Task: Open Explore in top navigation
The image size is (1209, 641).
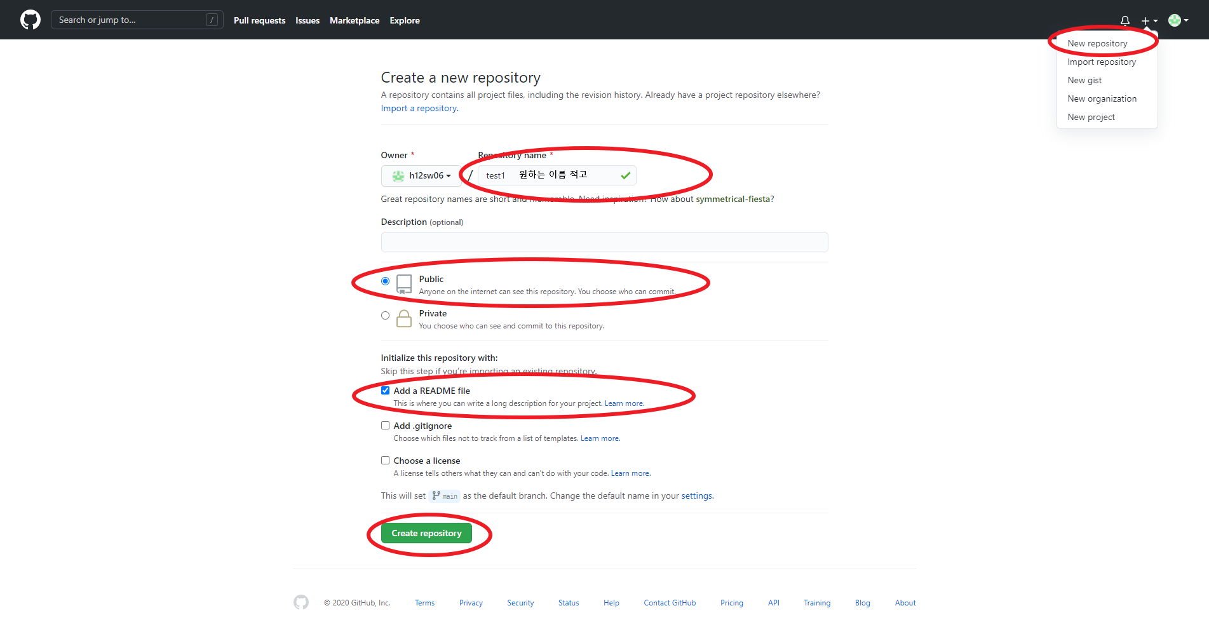Action: click(405, 20)
